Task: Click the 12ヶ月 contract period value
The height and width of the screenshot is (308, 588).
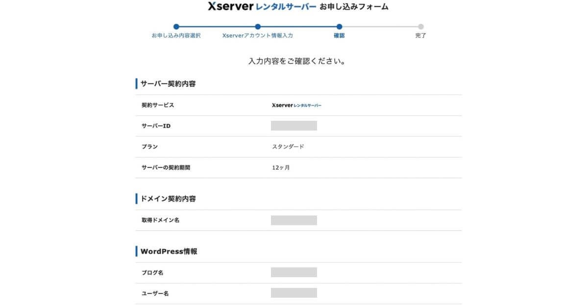Action: 281,167
